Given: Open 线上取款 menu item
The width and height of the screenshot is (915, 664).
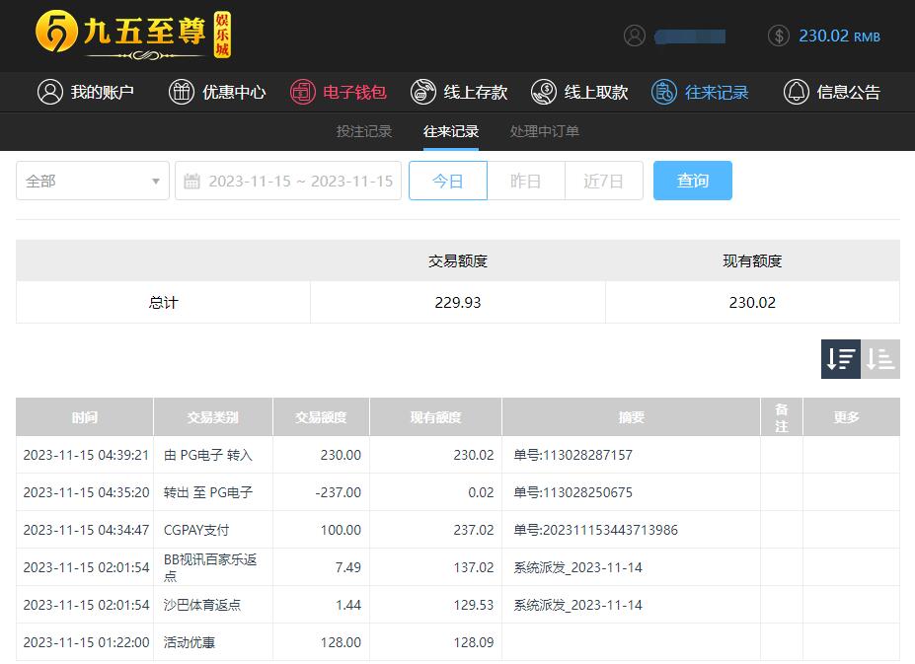Looking at the screenshot, I should (579, 92).
